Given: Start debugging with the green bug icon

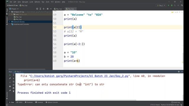Looking at the screenshot, I should pyautogui.click(x=172, y=5).
